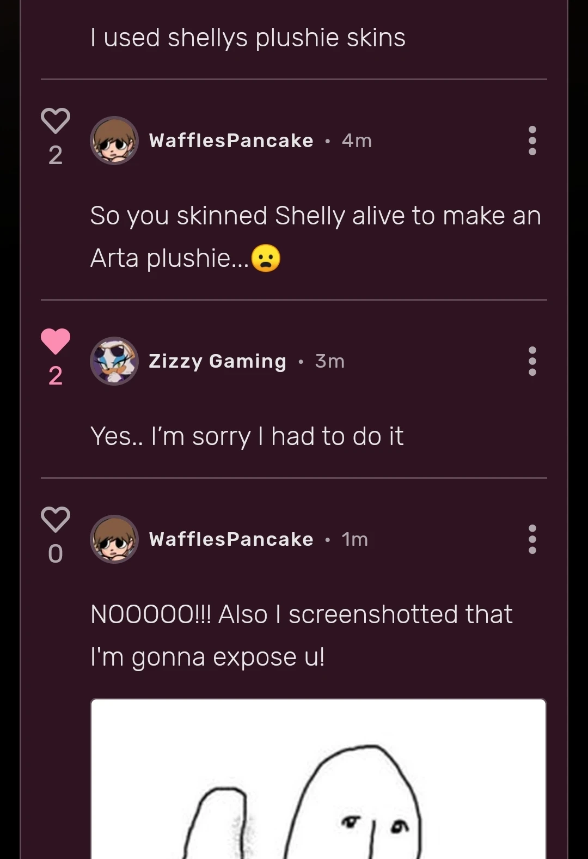588x859 pixels.
Task: Click WafflesPancake's avatar on the 1m comment
Action: pos(114,540)
